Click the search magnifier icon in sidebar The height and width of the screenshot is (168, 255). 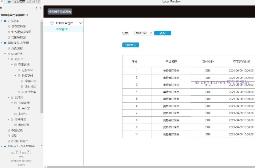tap(1, 8)
